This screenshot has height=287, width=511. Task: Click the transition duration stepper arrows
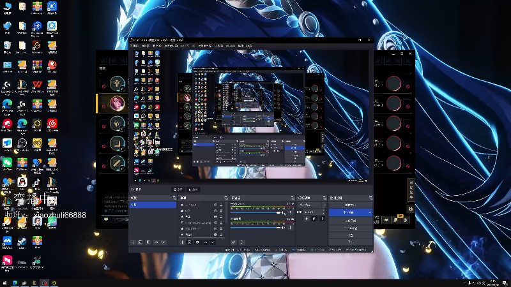[323, 212]
